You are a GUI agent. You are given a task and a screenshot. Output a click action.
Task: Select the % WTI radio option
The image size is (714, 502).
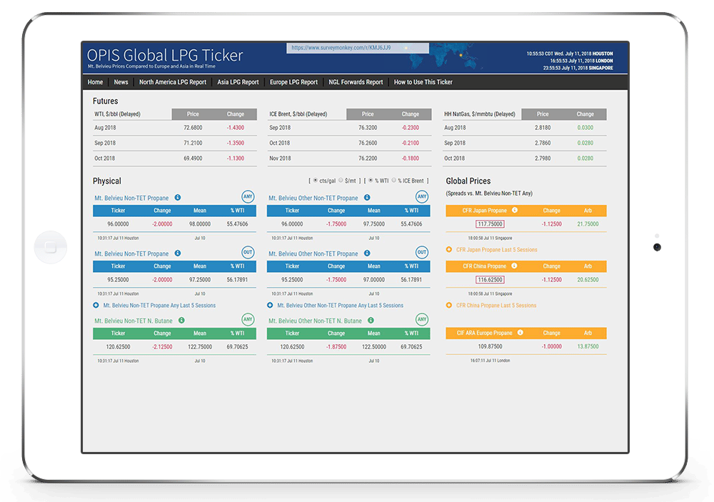370,181
